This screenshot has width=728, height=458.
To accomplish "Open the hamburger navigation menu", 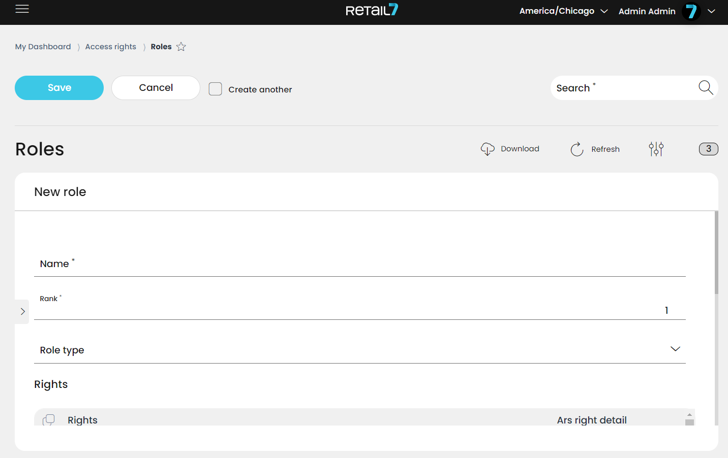I will pos(22,9).
